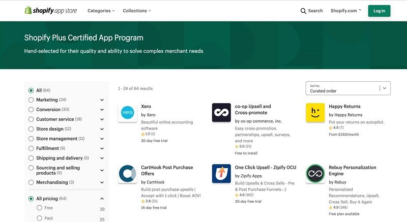The width and height of the screenshot is (407, 222).
Task: Open One Click Upsell - Zipify OCU title
Action: 266,168
